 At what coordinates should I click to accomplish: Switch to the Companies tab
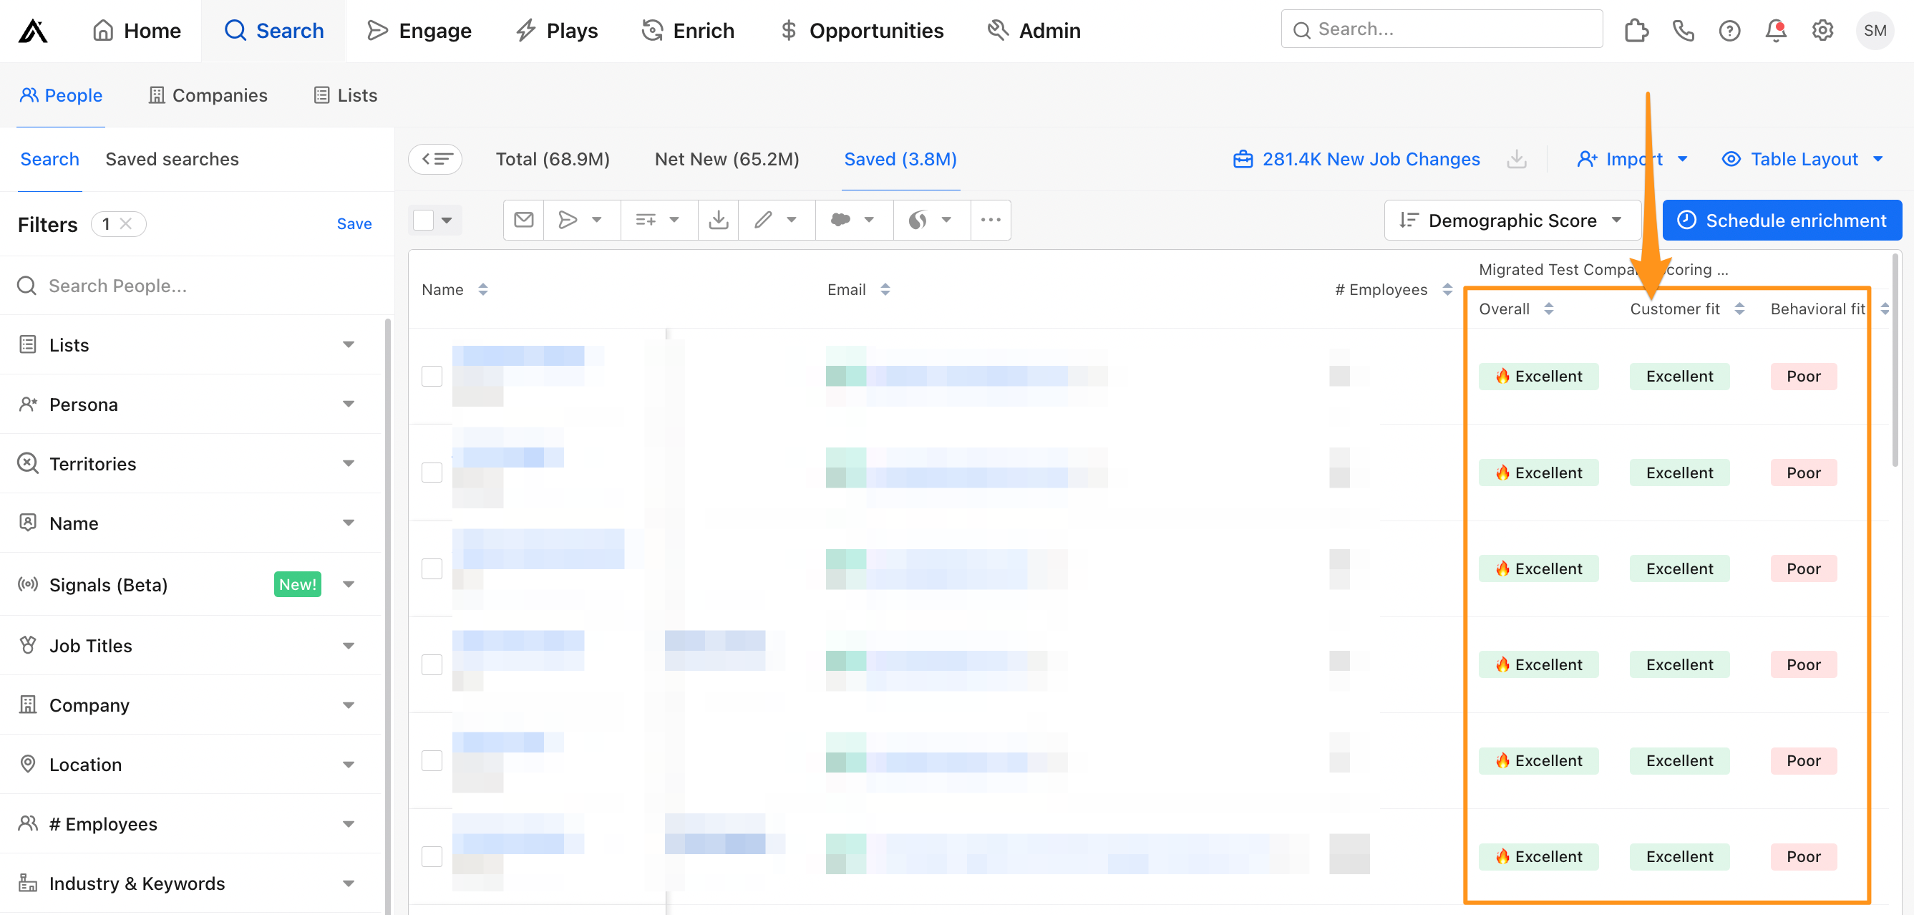(208, 95)
